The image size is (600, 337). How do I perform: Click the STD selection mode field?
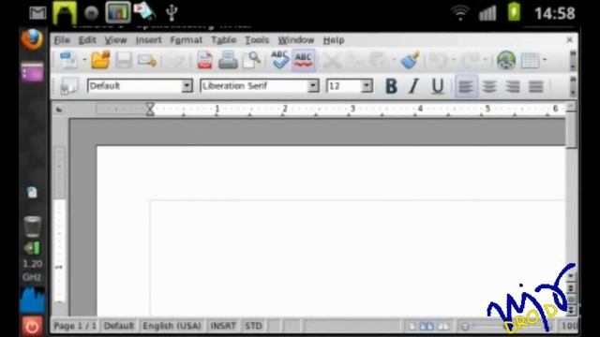click(253, 326)
